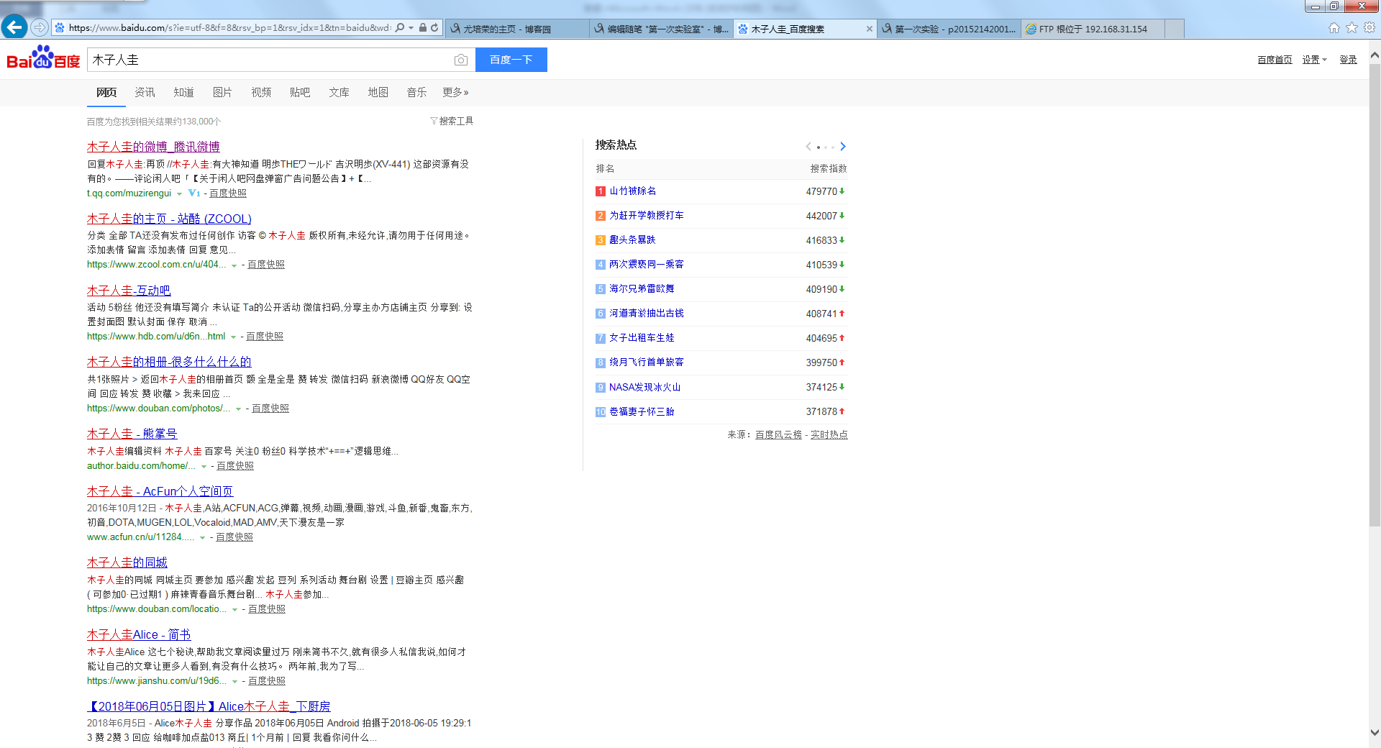The image size is (1381, 748).
Task: Expand the arrow after douban.com/photos URL
Action: click(x=238, y=409)
